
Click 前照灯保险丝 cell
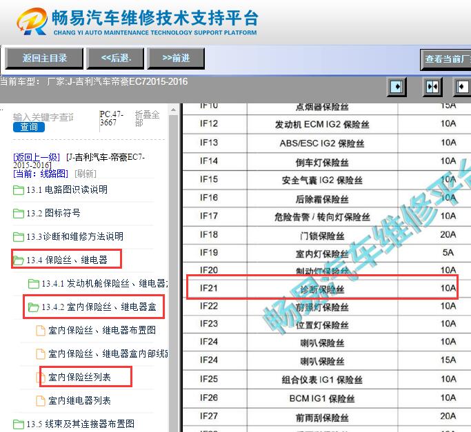322,307
